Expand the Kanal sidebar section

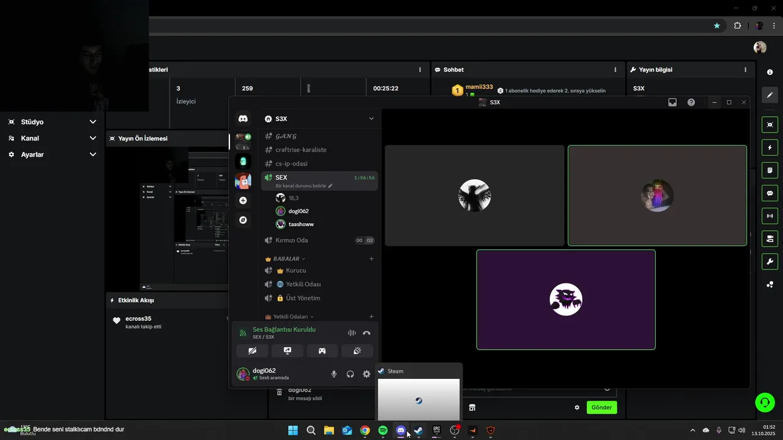tap(93, 138)
